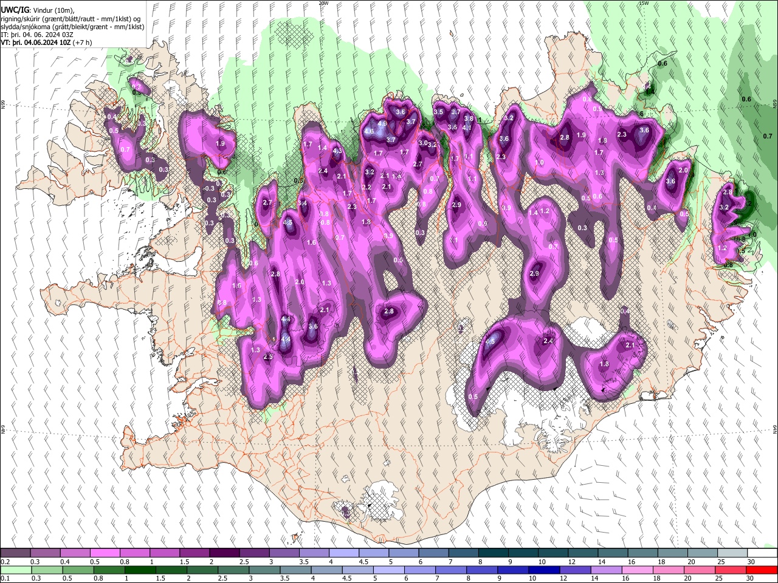Click the '0.1' label in the rain legend
This screenshot has height=583, width=778.
point(5,579)
